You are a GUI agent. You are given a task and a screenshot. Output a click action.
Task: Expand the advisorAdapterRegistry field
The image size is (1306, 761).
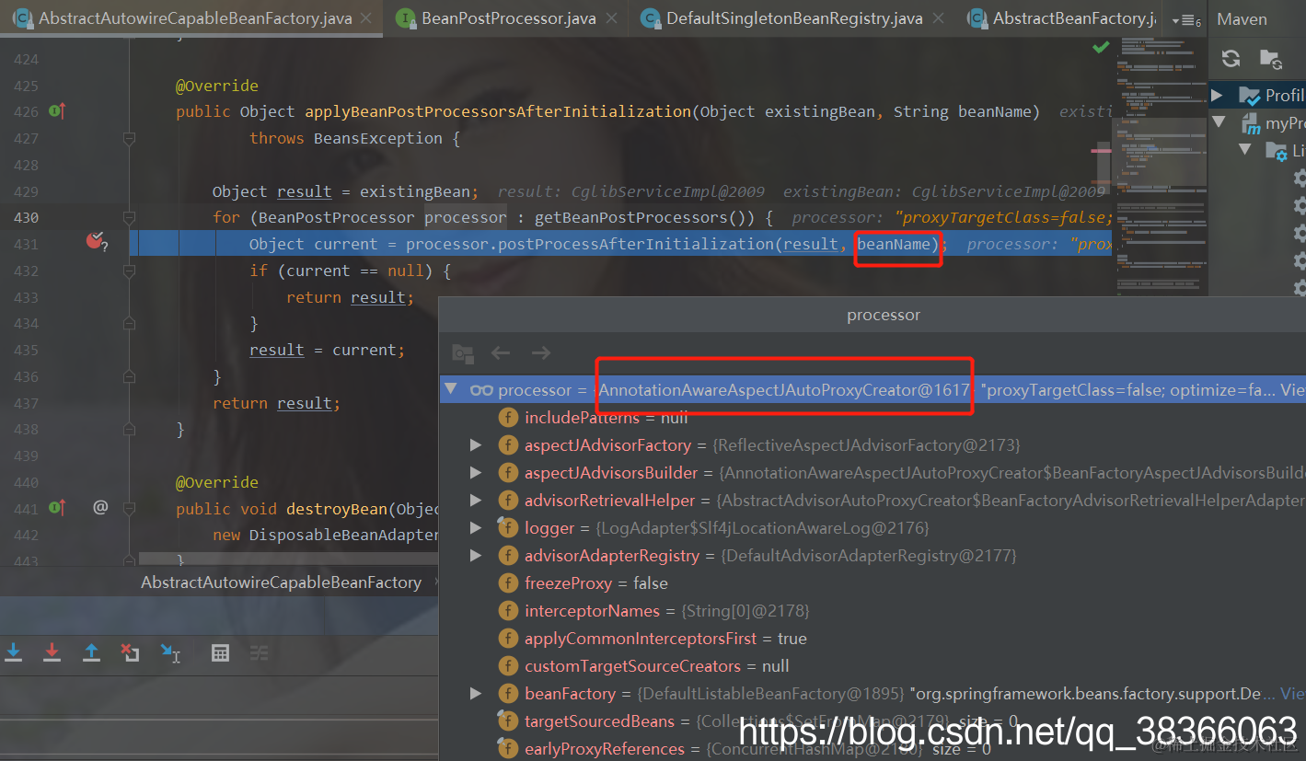(476, 556)
